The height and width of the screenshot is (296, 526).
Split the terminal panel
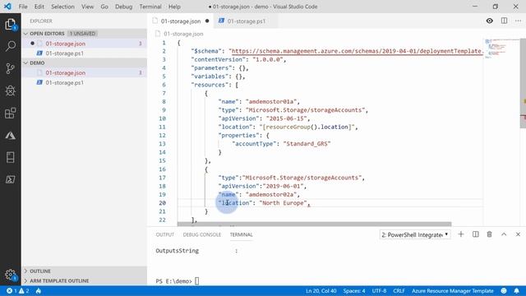475,234
